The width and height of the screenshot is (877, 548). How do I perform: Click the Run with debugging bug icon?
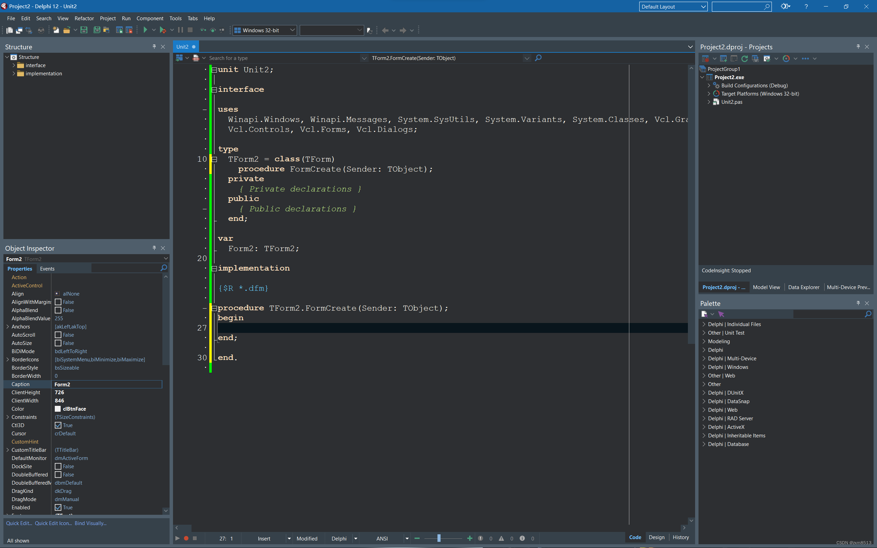(x=163, y=30)
